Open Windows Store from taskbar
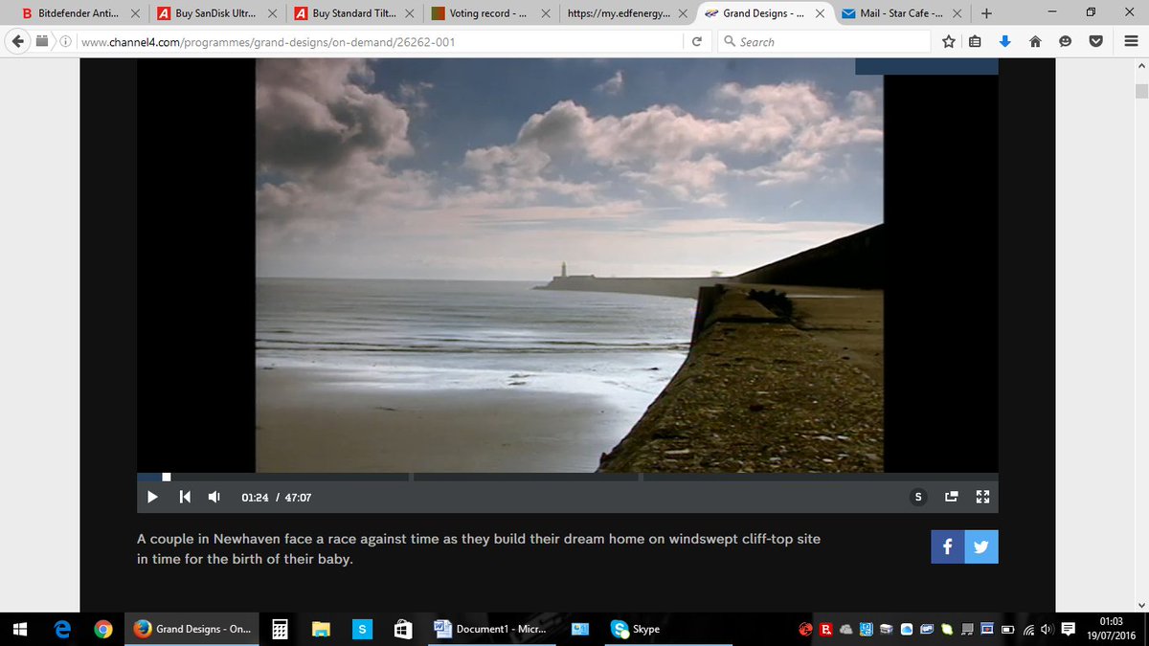The height and width of the screenshot is (646, 1149). coord(404,629)
